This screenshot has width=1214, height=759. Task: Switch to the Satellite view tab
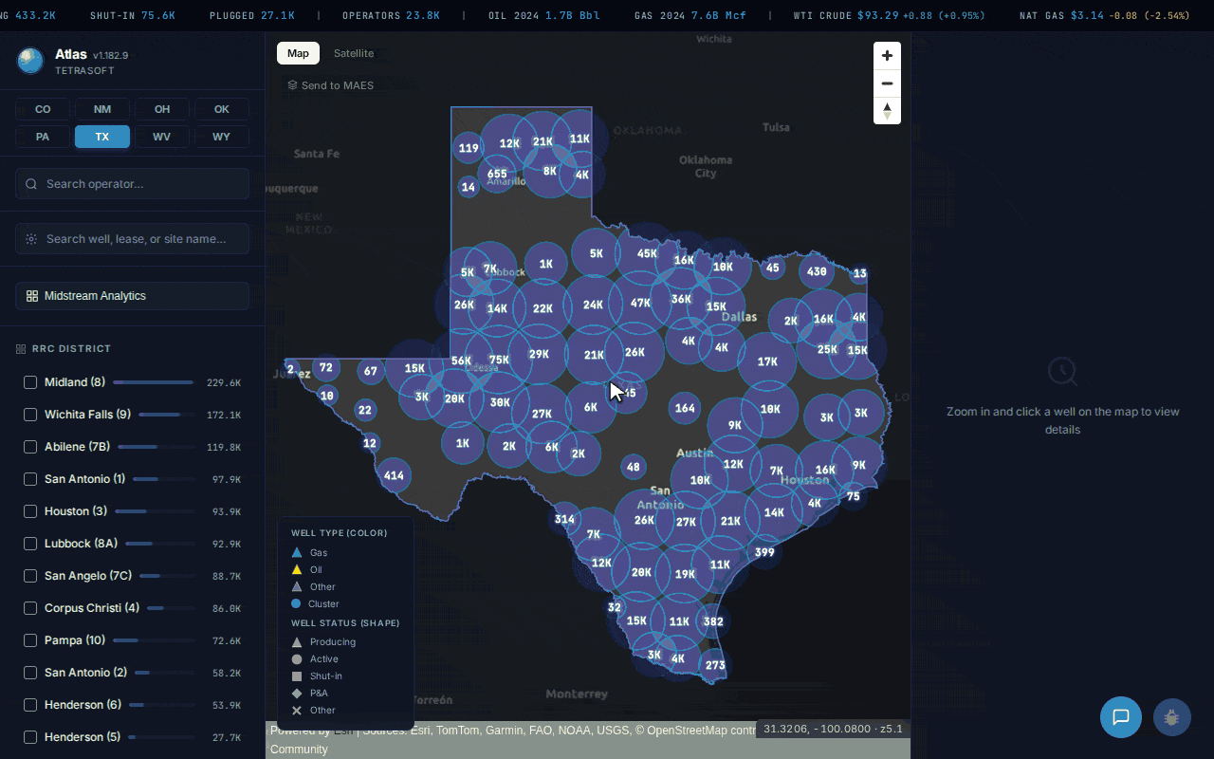coord(354,54)
